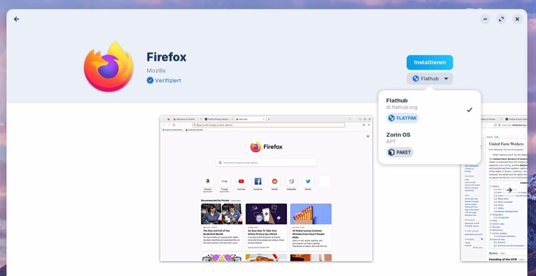Click the Flatpak icon in FLATPAK badge
The height and width of the screenshot is (276, 536).
click(x=392, y=118)
